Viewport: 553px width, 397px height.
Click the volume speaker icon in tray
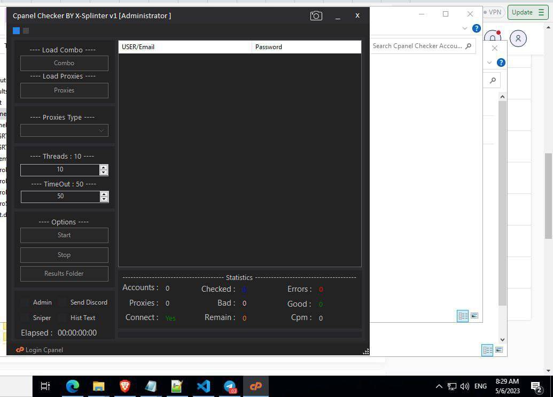coord(464,386)
